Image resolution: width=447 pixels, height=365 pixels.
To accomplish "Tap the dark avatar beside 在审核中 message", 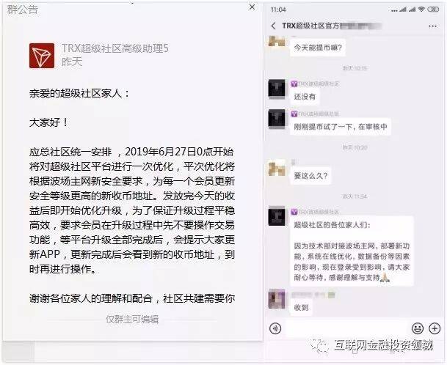I will pyautogui.click(x=277, y=119).
